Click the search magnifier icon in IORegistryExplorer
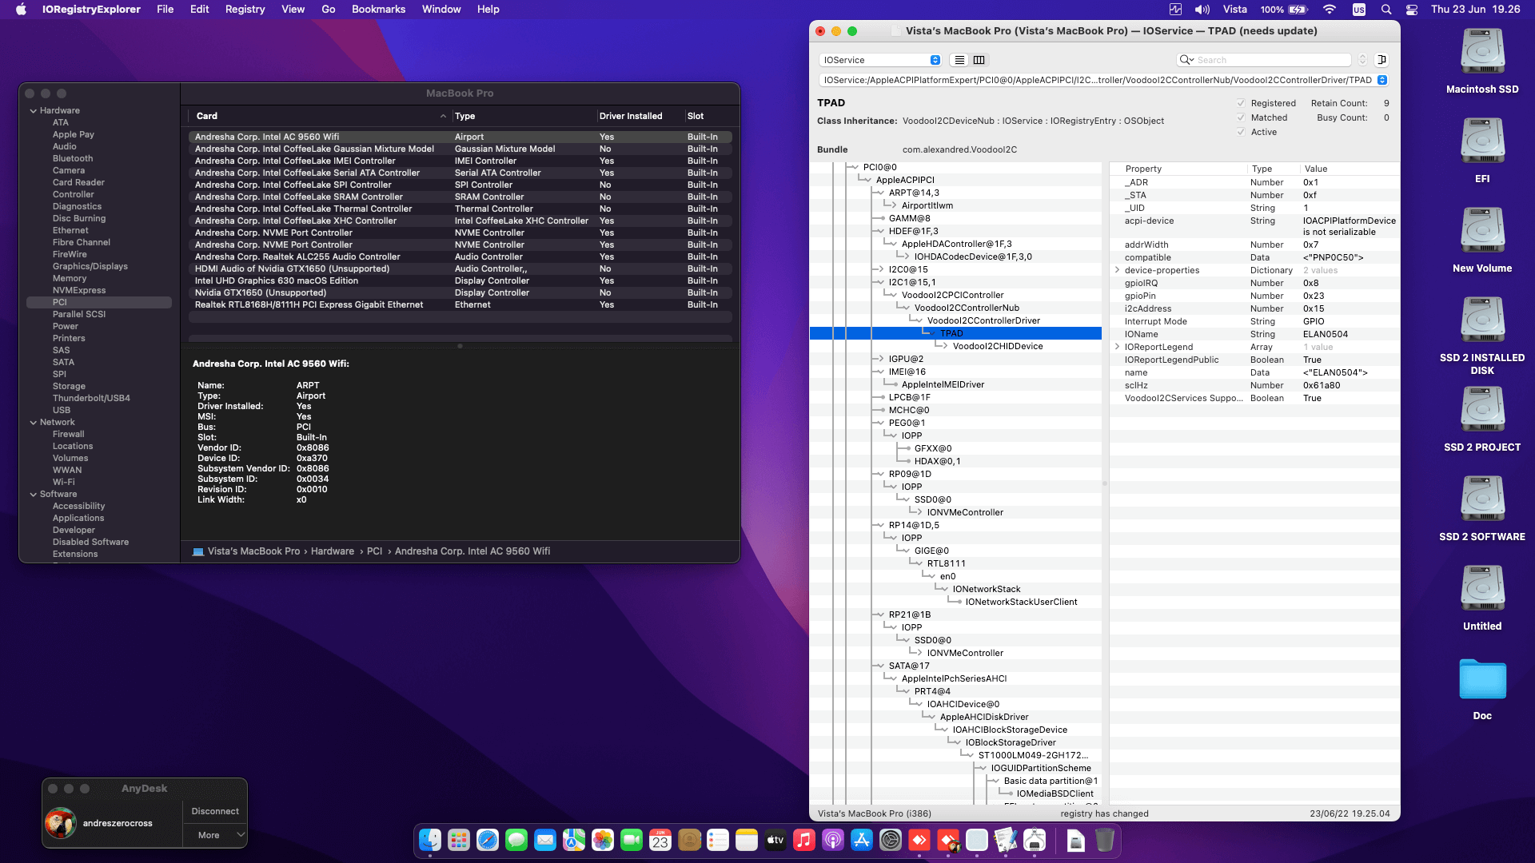This screenshot has width=1535, height=863. [x=1185, y=60]
